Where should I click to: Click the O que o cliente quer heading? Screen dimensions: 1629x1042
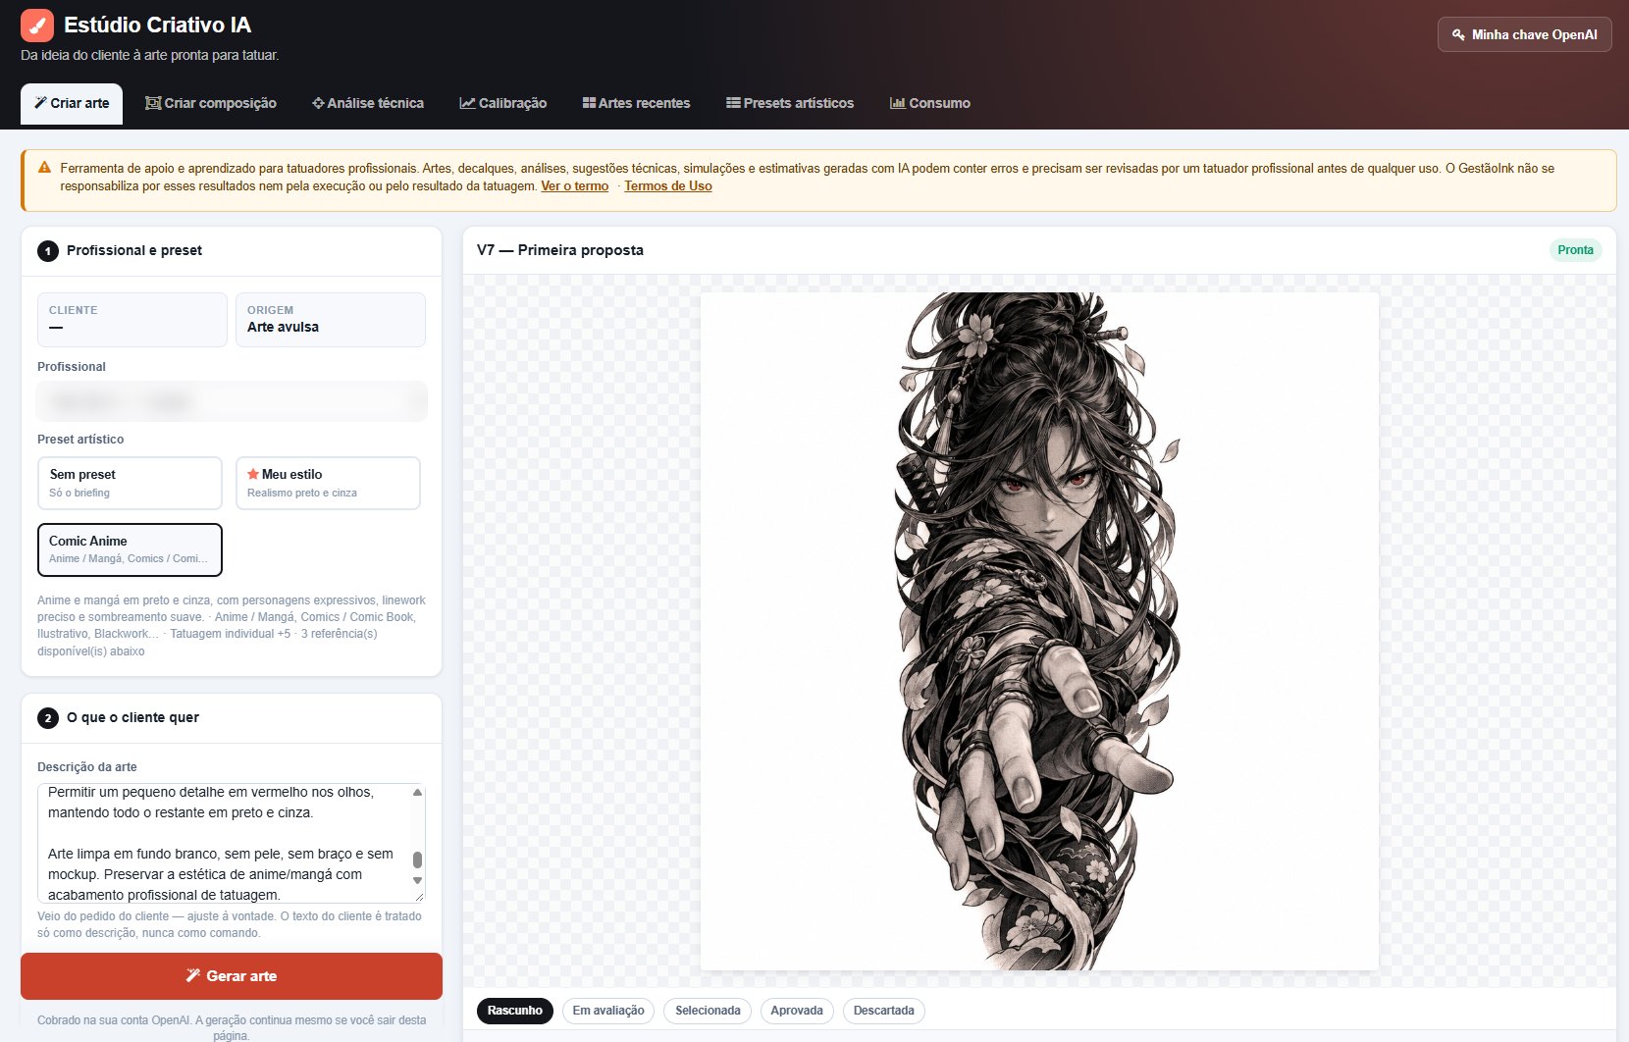click(x=132, y=718)
